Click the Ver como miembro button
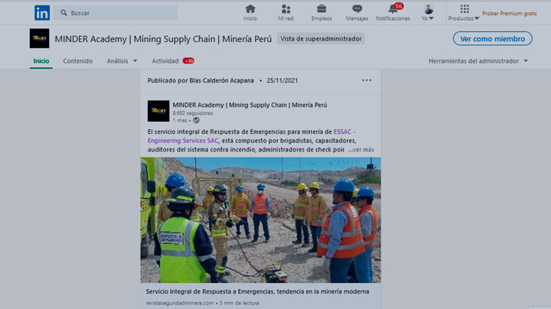Image resolution: width=551 pixels, height=309 pixels. pyautogui.click(x=493, y=38)
